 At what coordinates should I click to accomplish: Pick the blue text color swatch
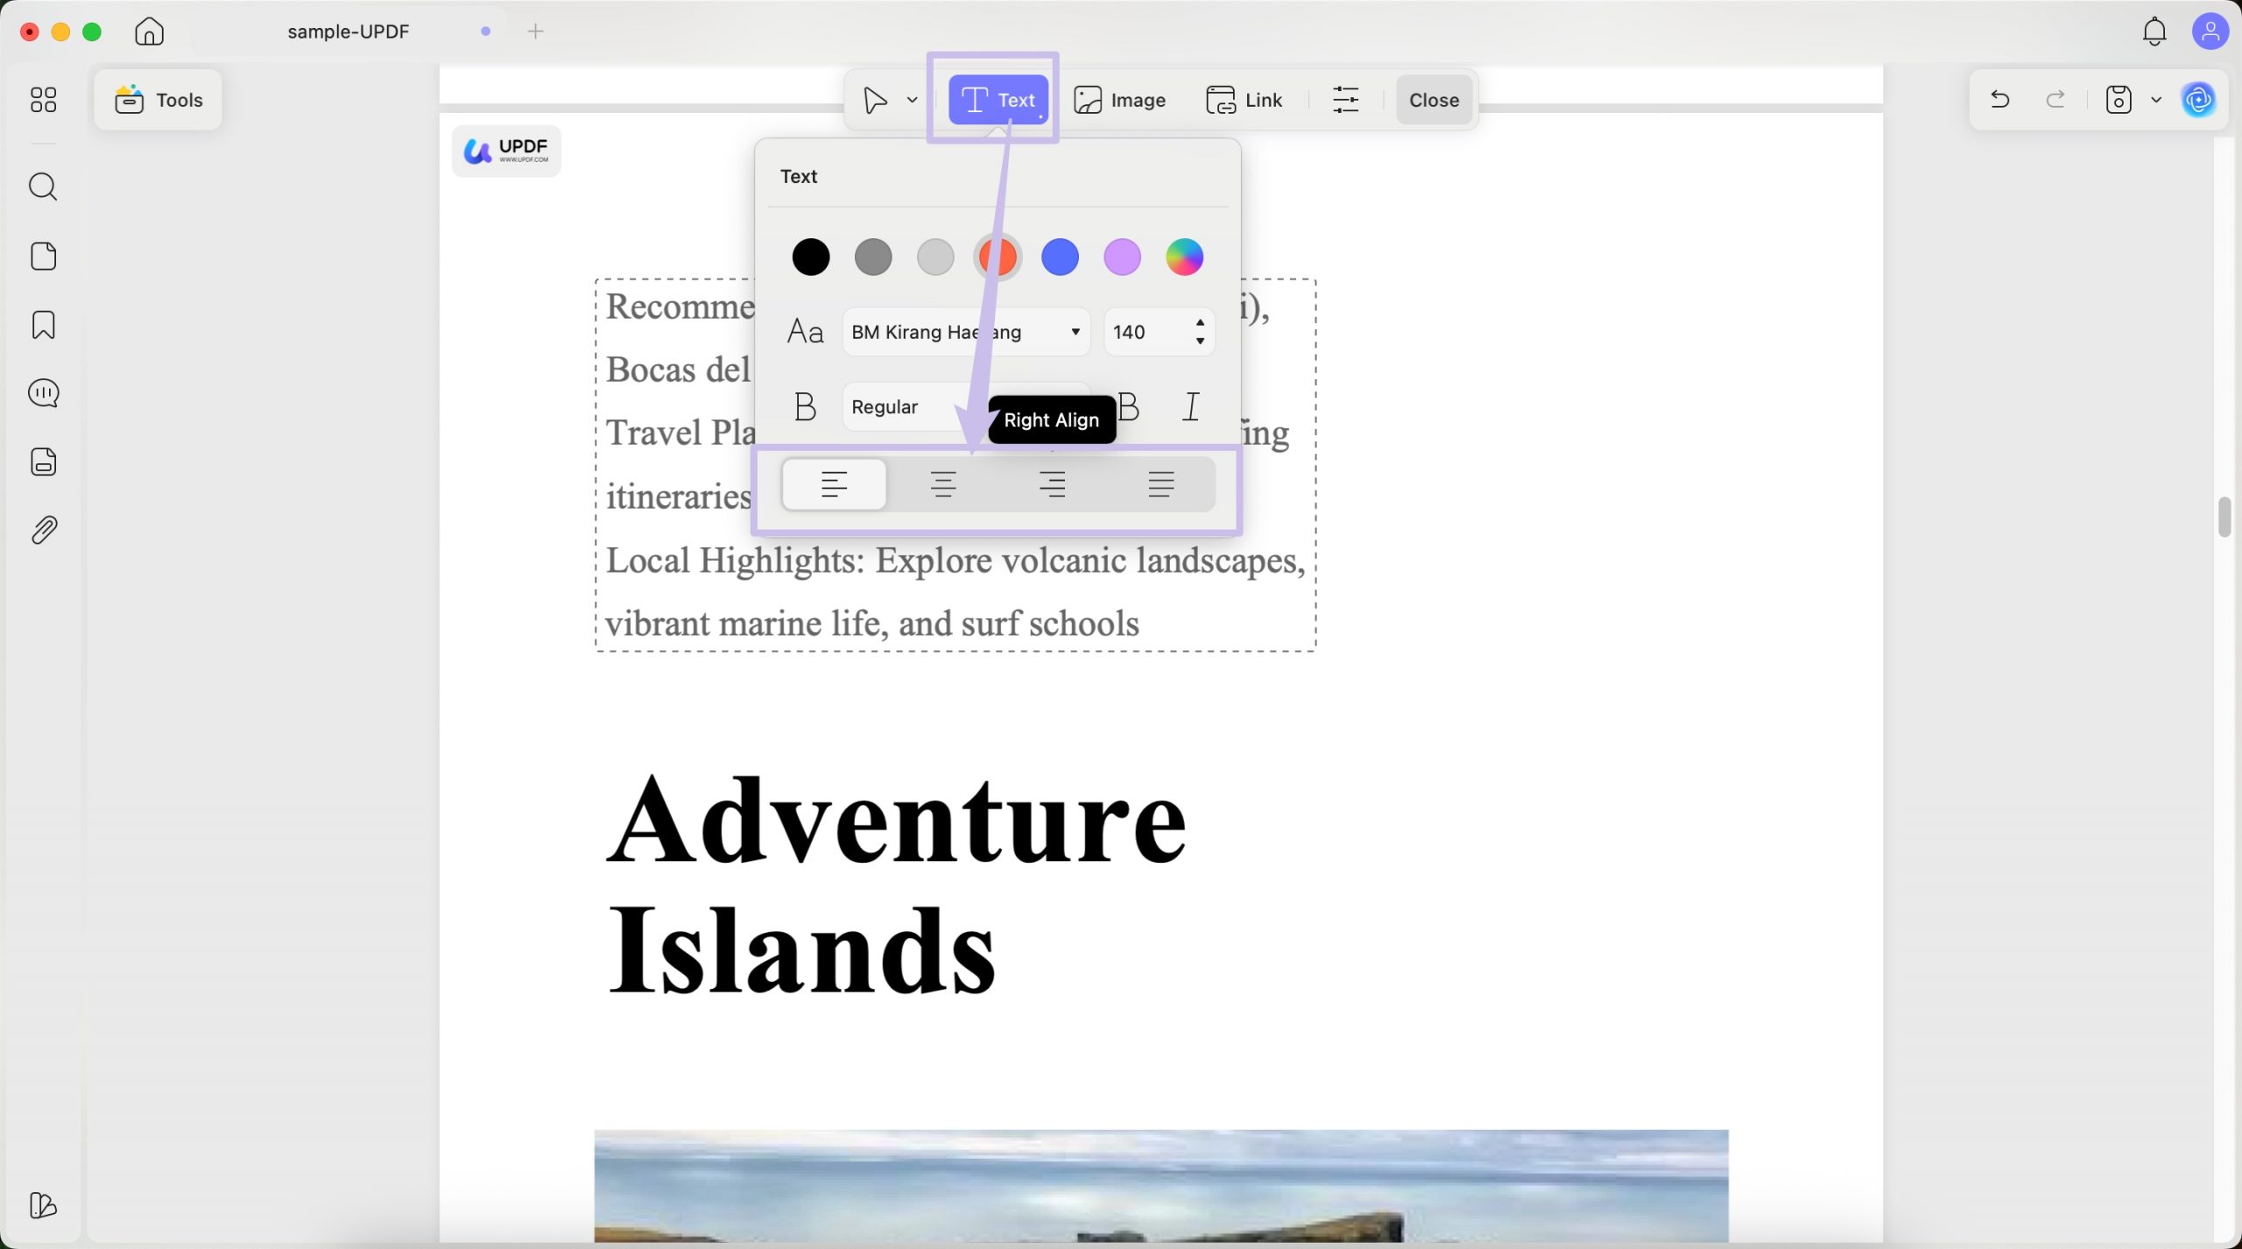click(1060, 257)
